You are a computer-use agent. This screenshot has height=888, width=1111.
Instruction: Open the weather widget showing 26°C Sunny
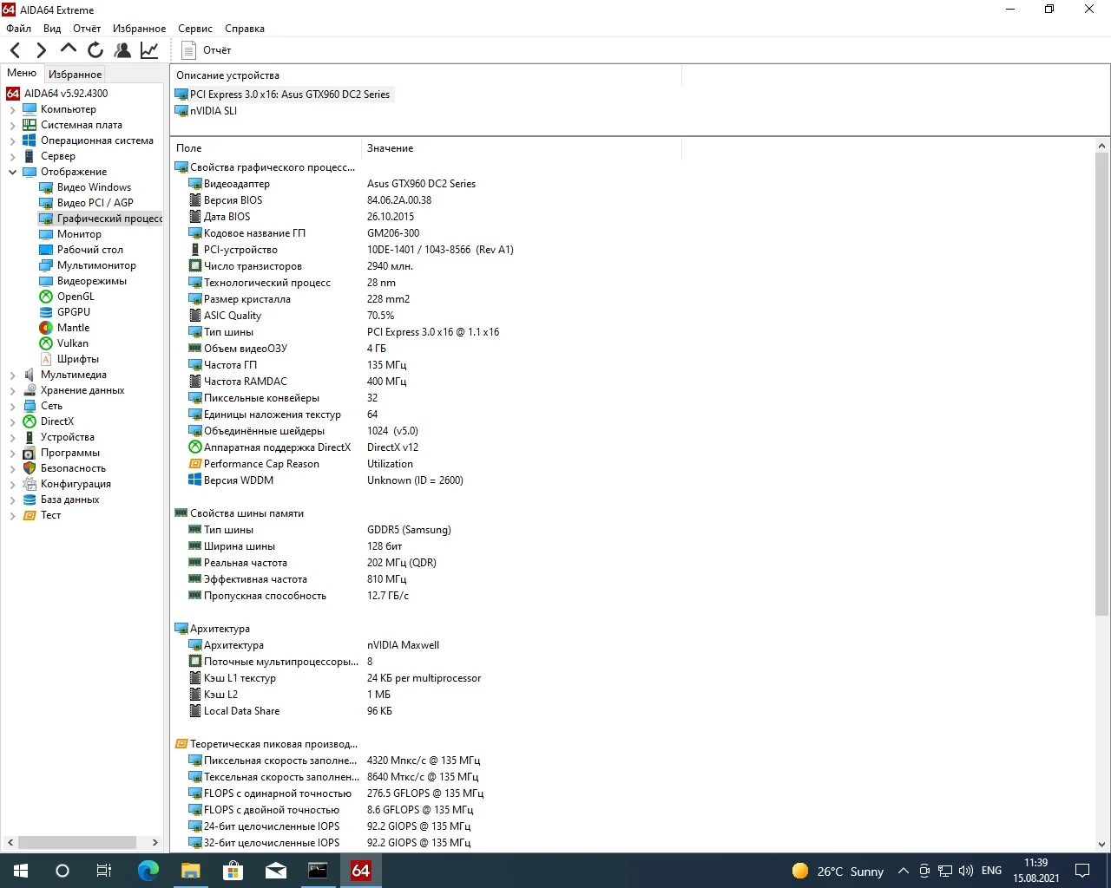coord(838,871)
